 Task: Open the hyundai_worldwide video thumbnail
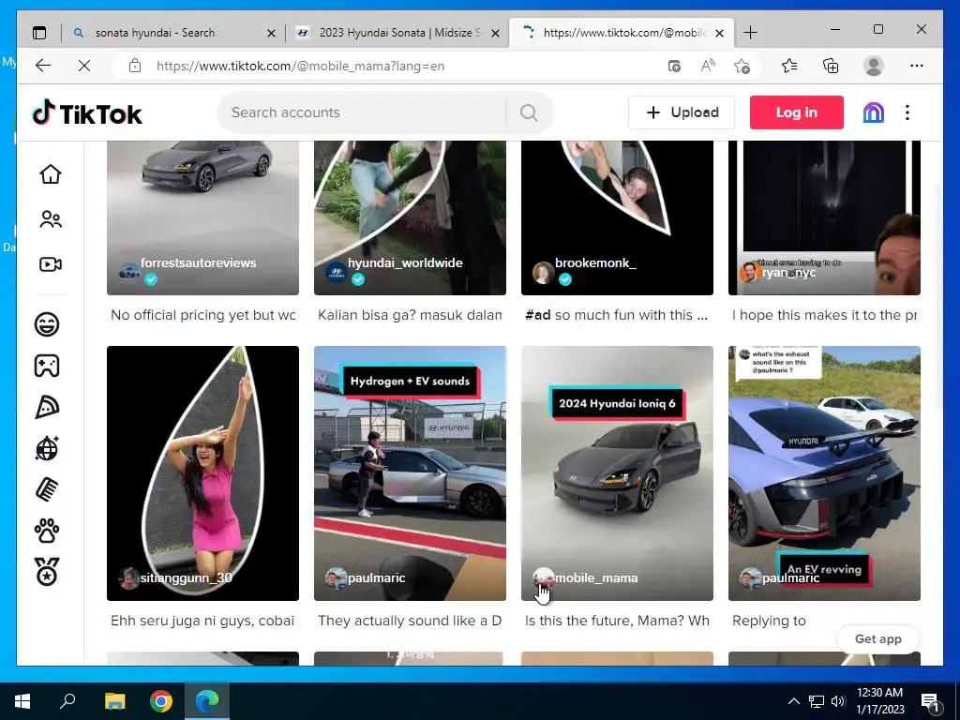[x=410, y=217]
